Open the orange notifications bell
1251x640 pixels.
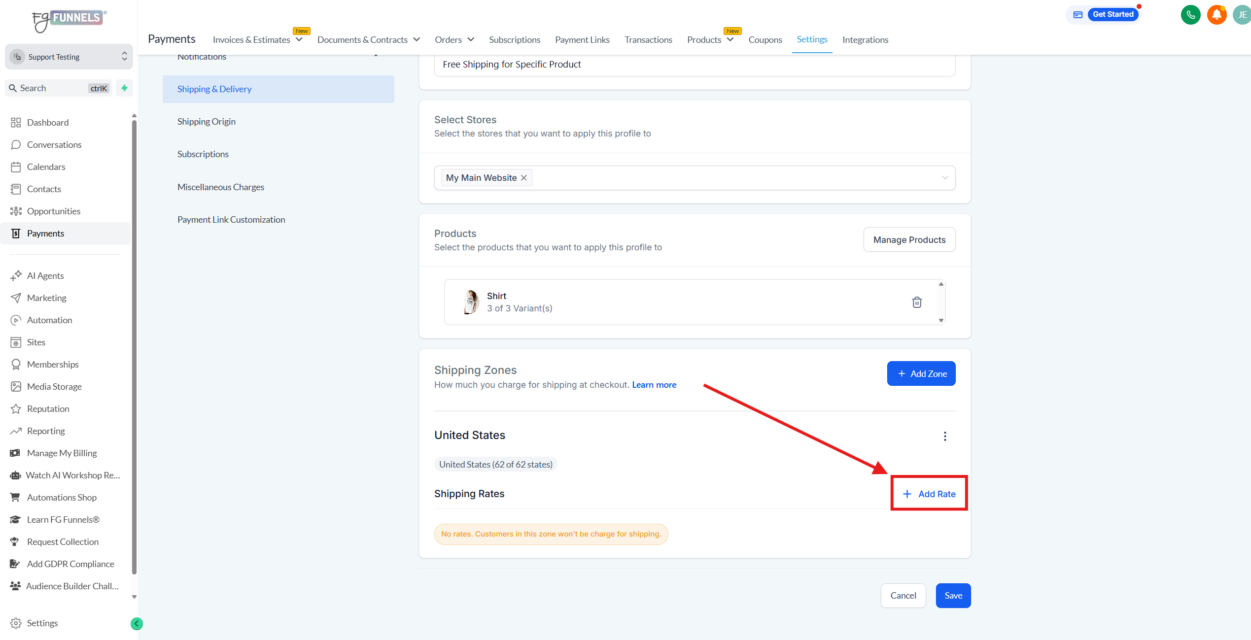1216,15
